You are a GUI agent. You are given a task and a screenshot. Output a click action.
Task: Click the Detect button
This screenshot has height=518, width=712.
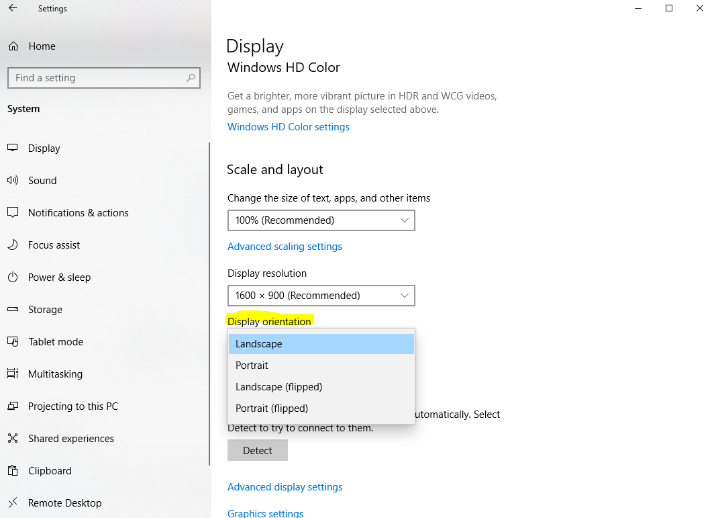(258, 450)
